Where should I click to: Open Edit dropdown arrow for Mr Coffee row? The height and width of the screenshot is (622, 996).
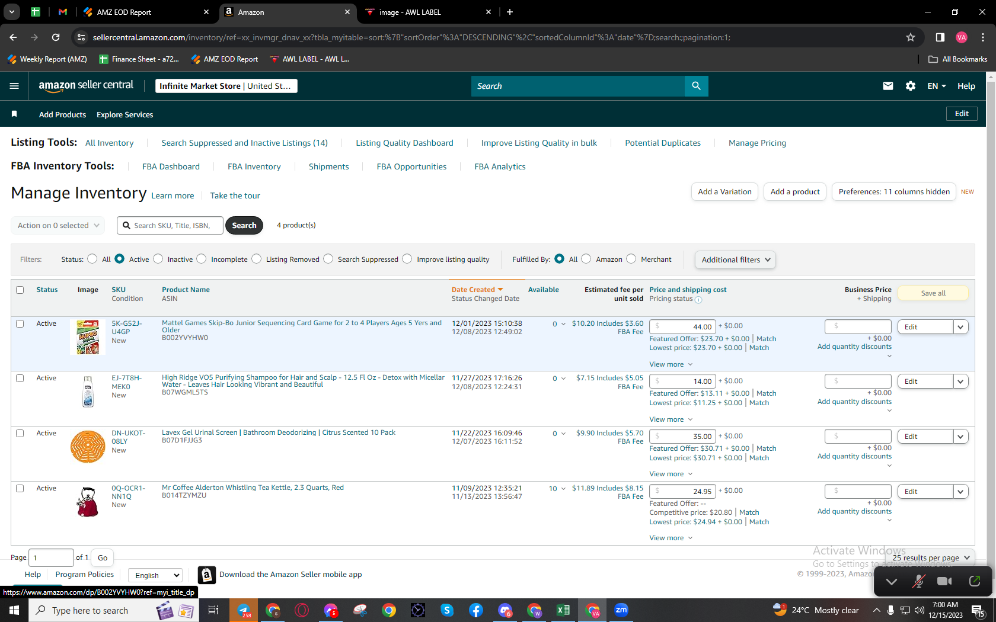(960, 492)
